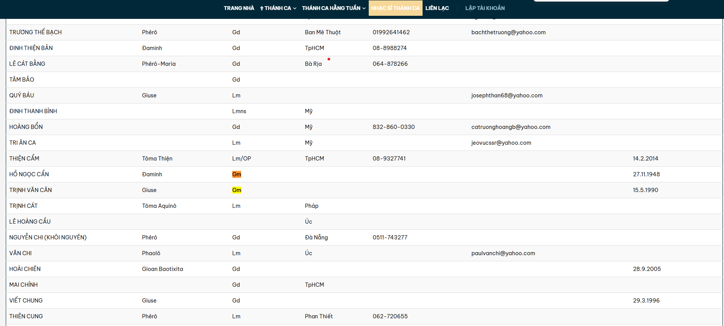Viewport: 724px width, 326px height.
Task: Select the name THIÊN CUNG
Action: pyautogui.click(x=26, y=316)
